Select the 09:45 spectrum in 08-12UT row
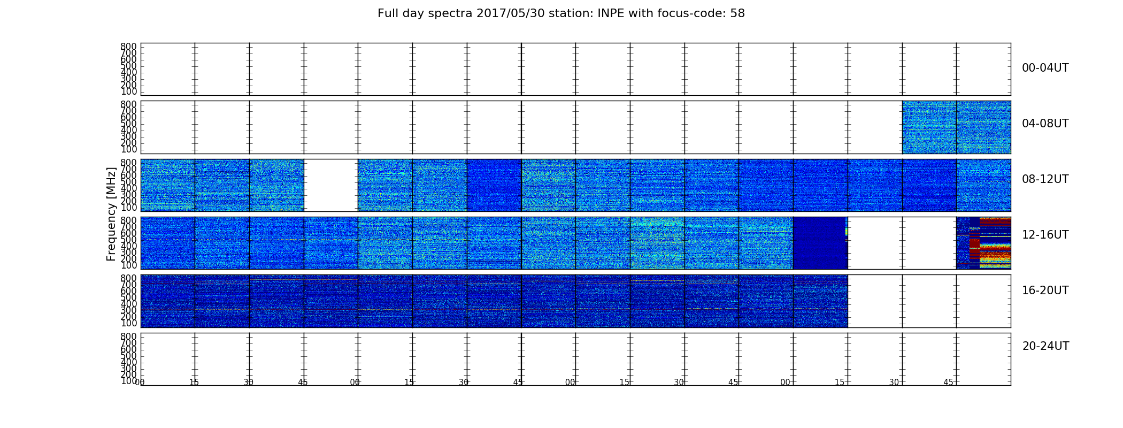The height and width of the screenshot is (428, 1123). click(549, 185)
